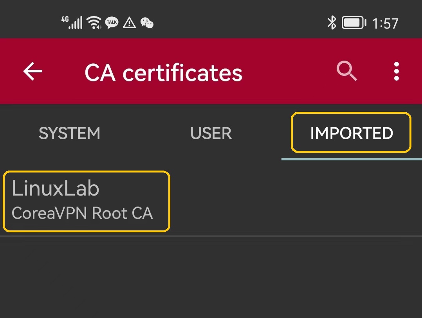Open the three-dot overflow menu
The height and width of the screenshot is (318, 422).
coord(397,71)
